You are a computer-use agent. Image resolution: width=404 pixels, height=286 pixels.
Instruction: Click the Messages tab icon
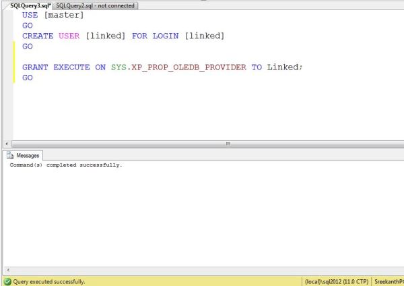pos(11,155)
